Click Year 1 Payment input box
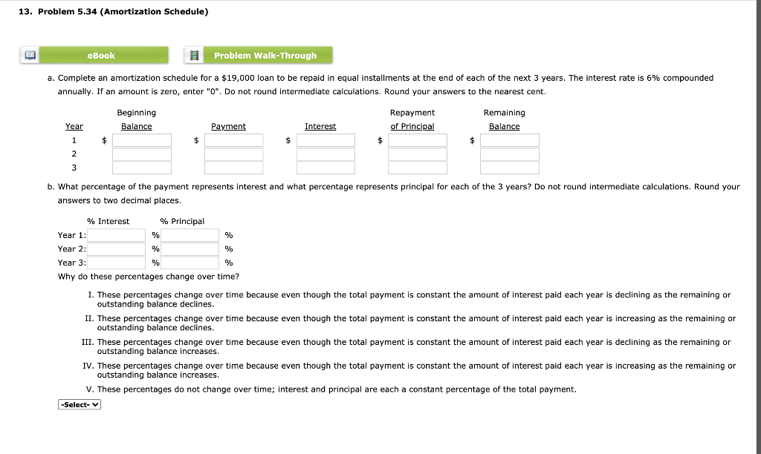 tap(233, 139)
